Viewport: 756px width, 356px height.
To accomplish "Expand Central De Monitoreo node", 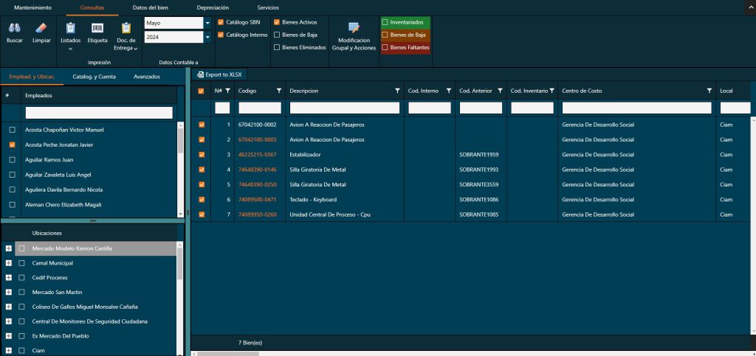I will [x=8, y=321].
